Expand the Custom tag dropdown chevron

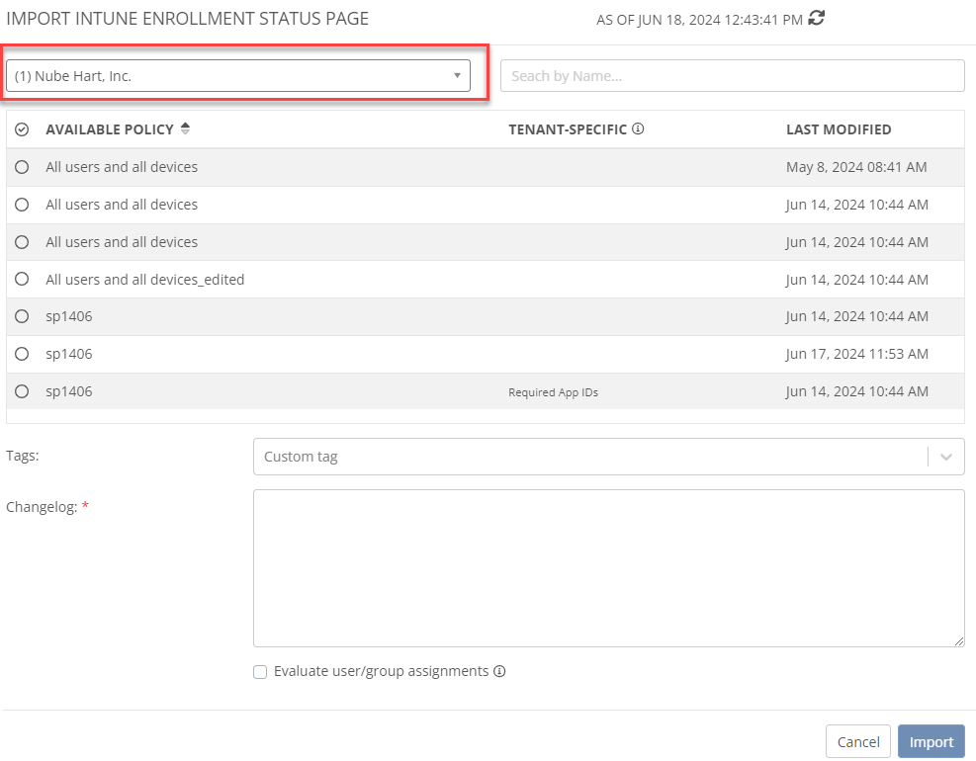pyautogui.click(x=946, y=457)
